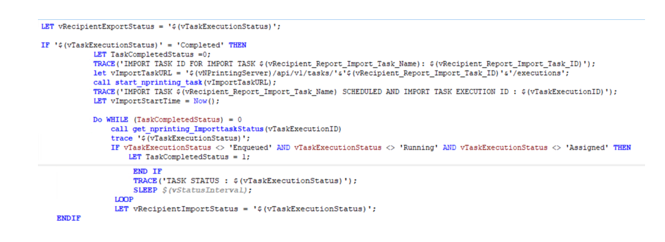The height and width of the screenshot is (242, 665).
Task: Click the line 'SLEEP $(vStatusInterval);'
Action: tap(192, 190)
